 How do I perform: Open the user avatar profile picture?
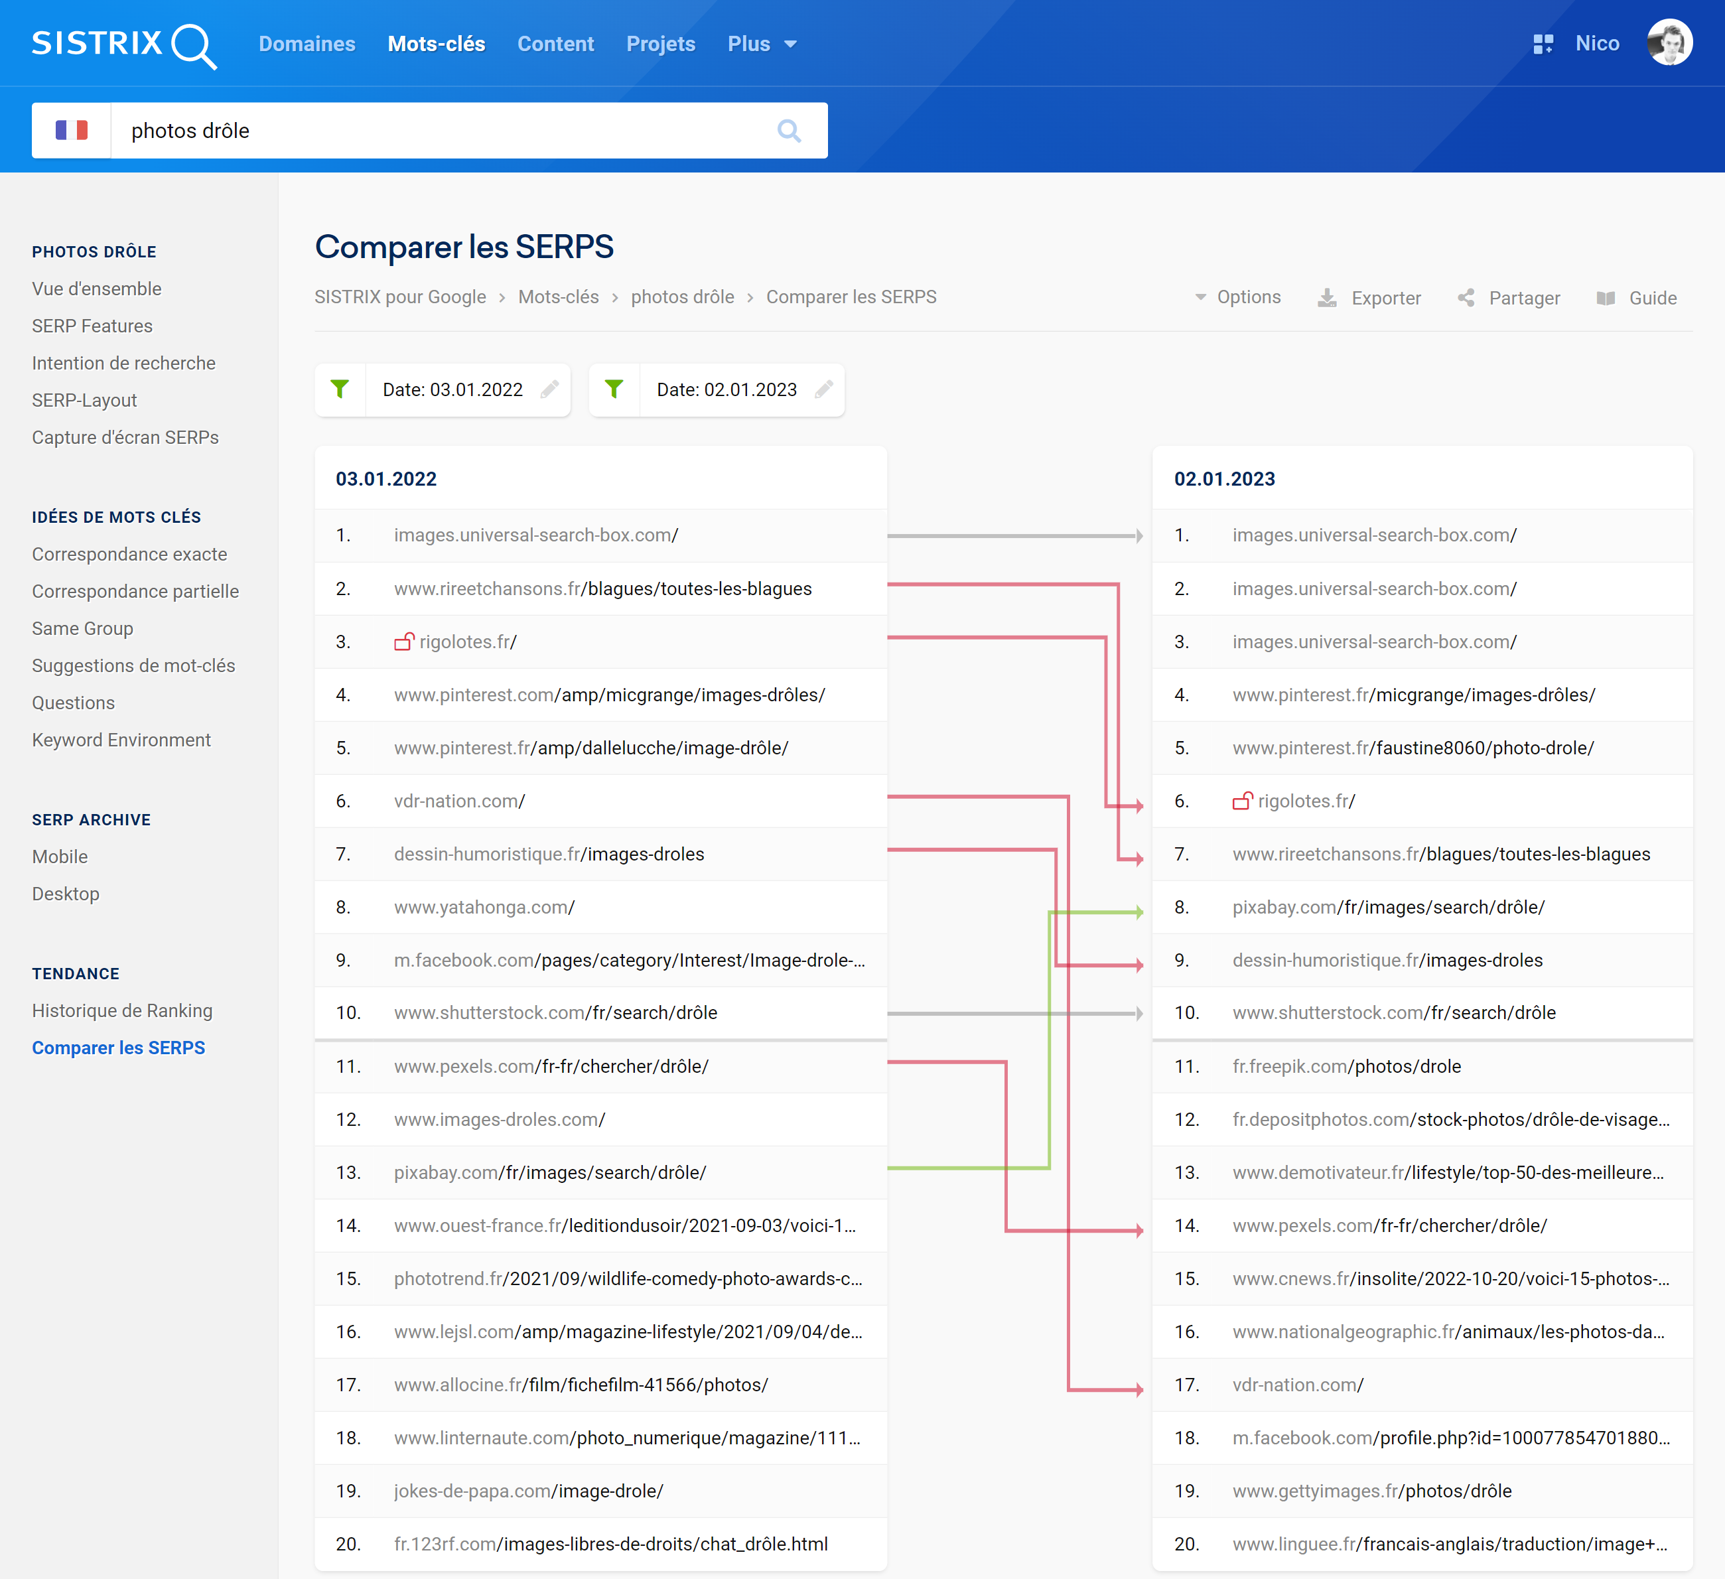[1669, 42]
